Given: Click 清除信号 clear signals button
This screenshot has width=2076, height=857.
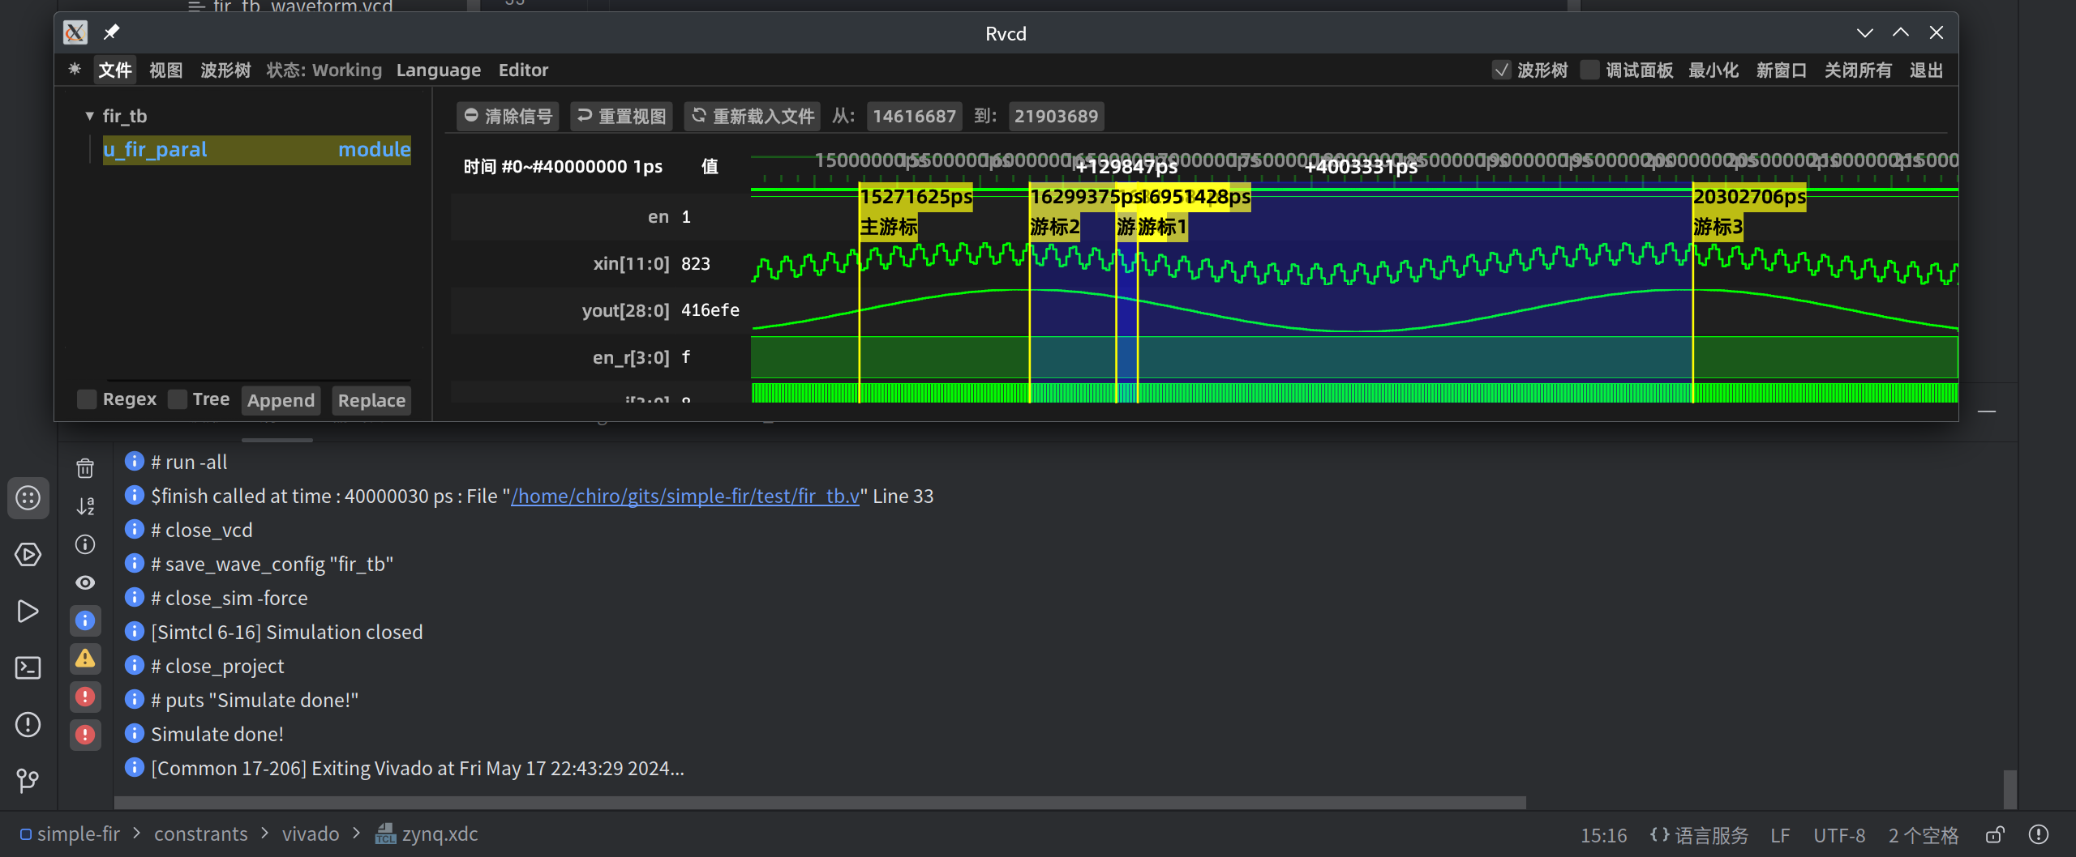Looking at the screenshot, I should click(x=508, y=116).
